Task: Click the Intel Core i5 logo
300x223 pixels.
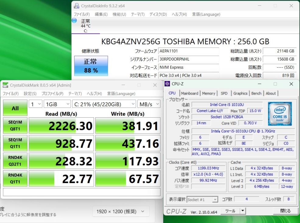Action: click(x=280, y=114)
